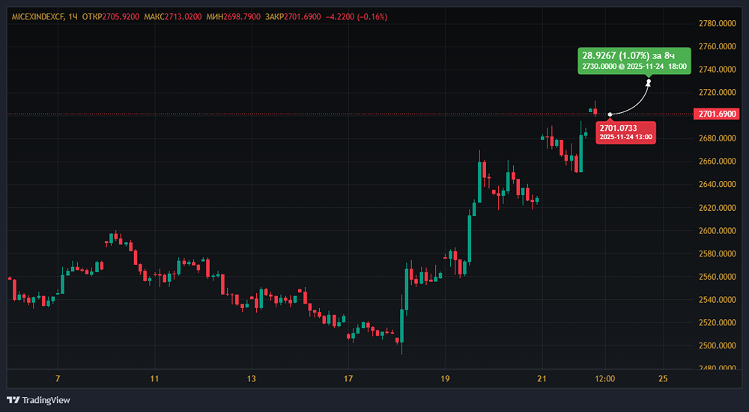The height and width of the screenshot is (412, 749).
Task: Click the 2660.0000 price axis label
Action: pyautogui.click(x=717, y=162)
